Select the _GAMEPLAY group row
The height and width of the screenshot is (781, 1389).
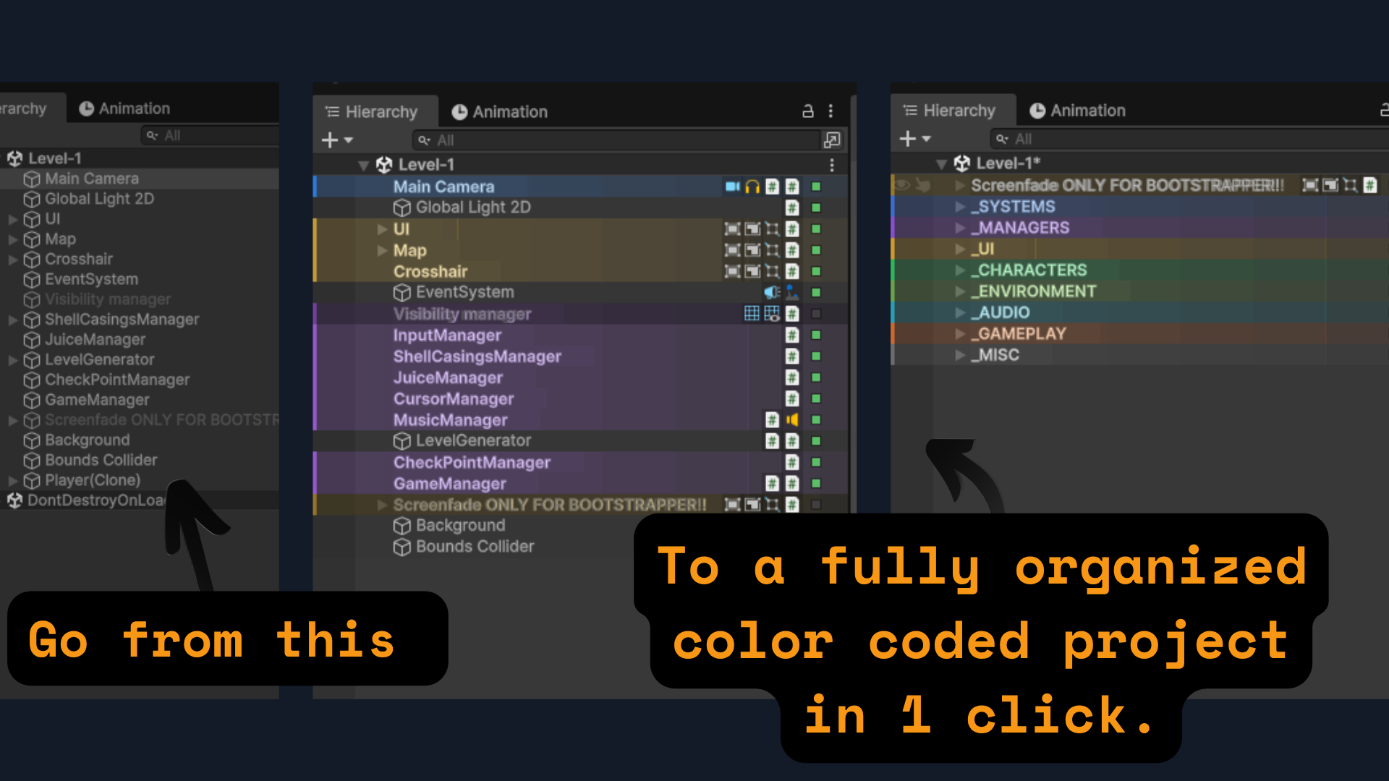(x=1022, y=334)
